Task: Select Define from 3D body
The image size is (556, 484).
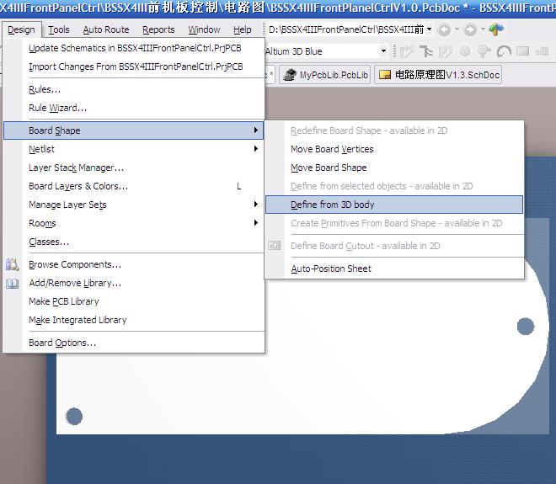Action: 333,205
